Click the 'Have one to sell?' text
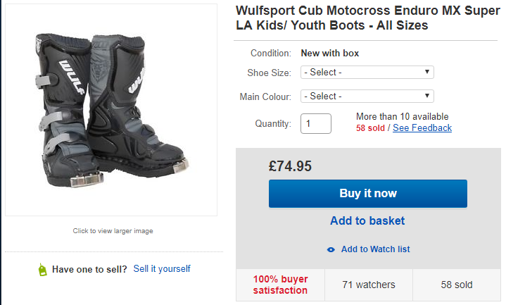The width and height of the screenshot is (506, 305). pyautogui.click(x=89, y=269)
